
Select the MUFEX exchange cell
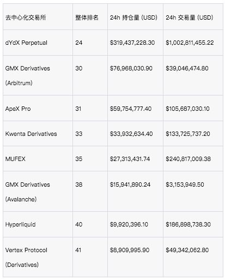tap(15, 159)
